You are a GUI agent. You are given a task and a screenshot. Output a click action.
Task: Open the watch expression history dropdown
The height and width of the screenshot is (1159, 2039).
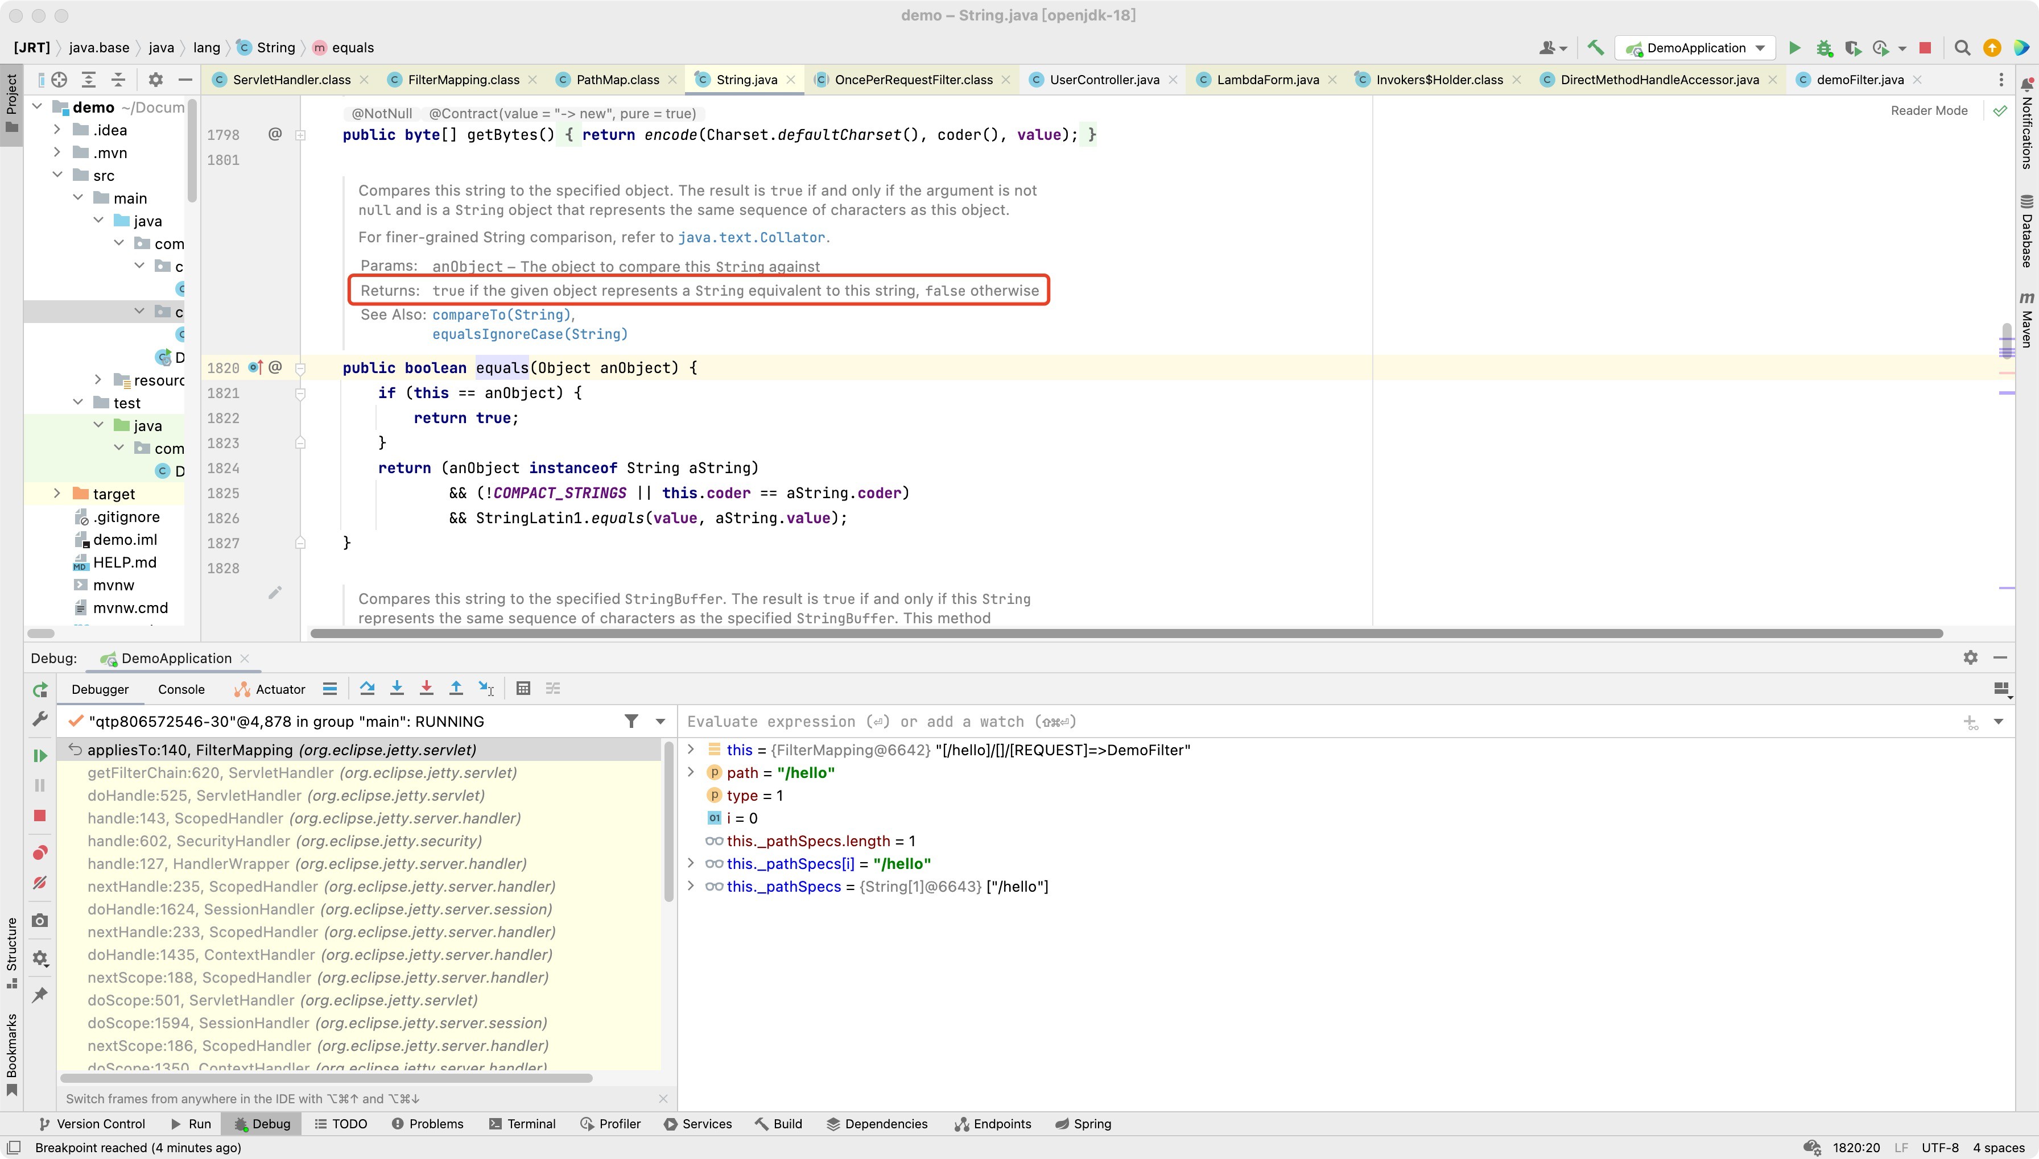(x=1999, y=721)
